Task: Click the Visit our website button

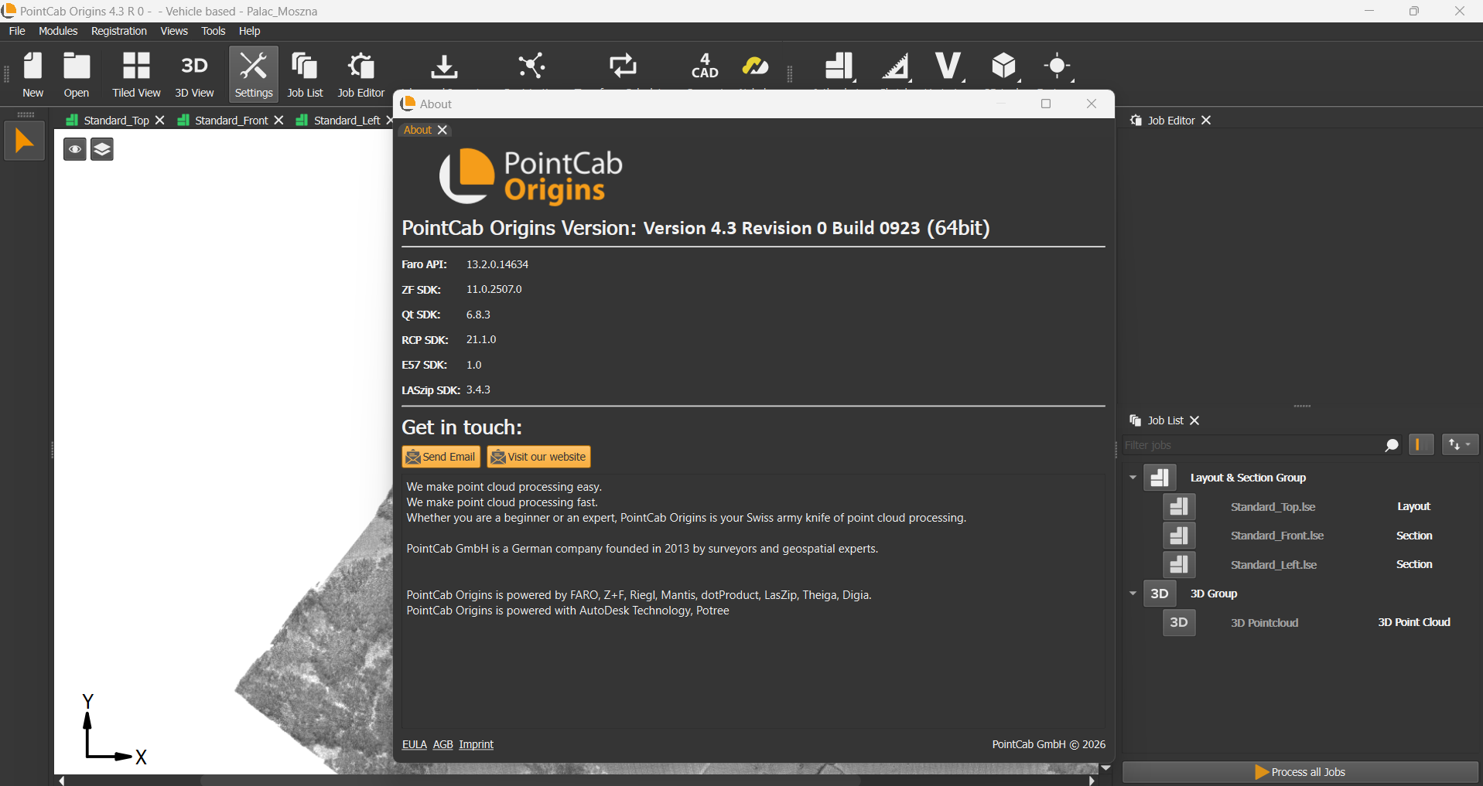Action: click(x=538, y=457)
